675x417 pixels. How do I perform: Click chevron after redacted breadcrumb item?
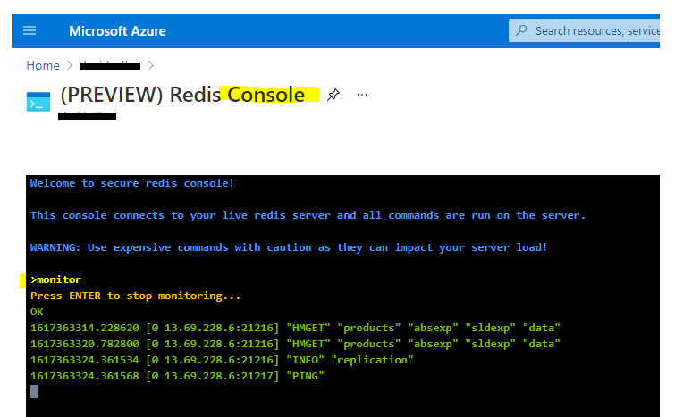151,65
